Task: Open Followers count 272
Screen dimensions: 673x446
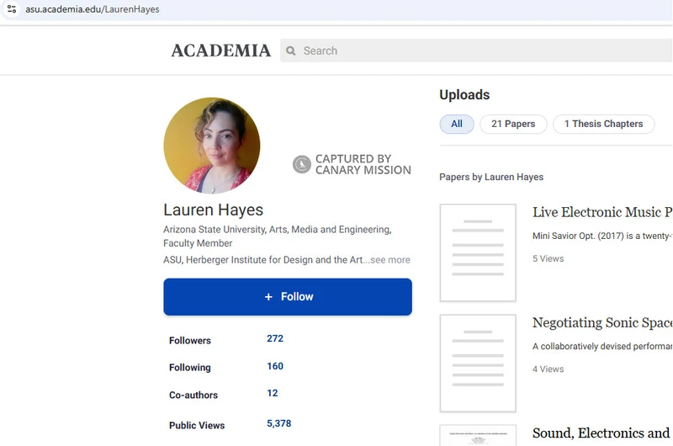Action: pyautogui.click(x=275, y=338)
